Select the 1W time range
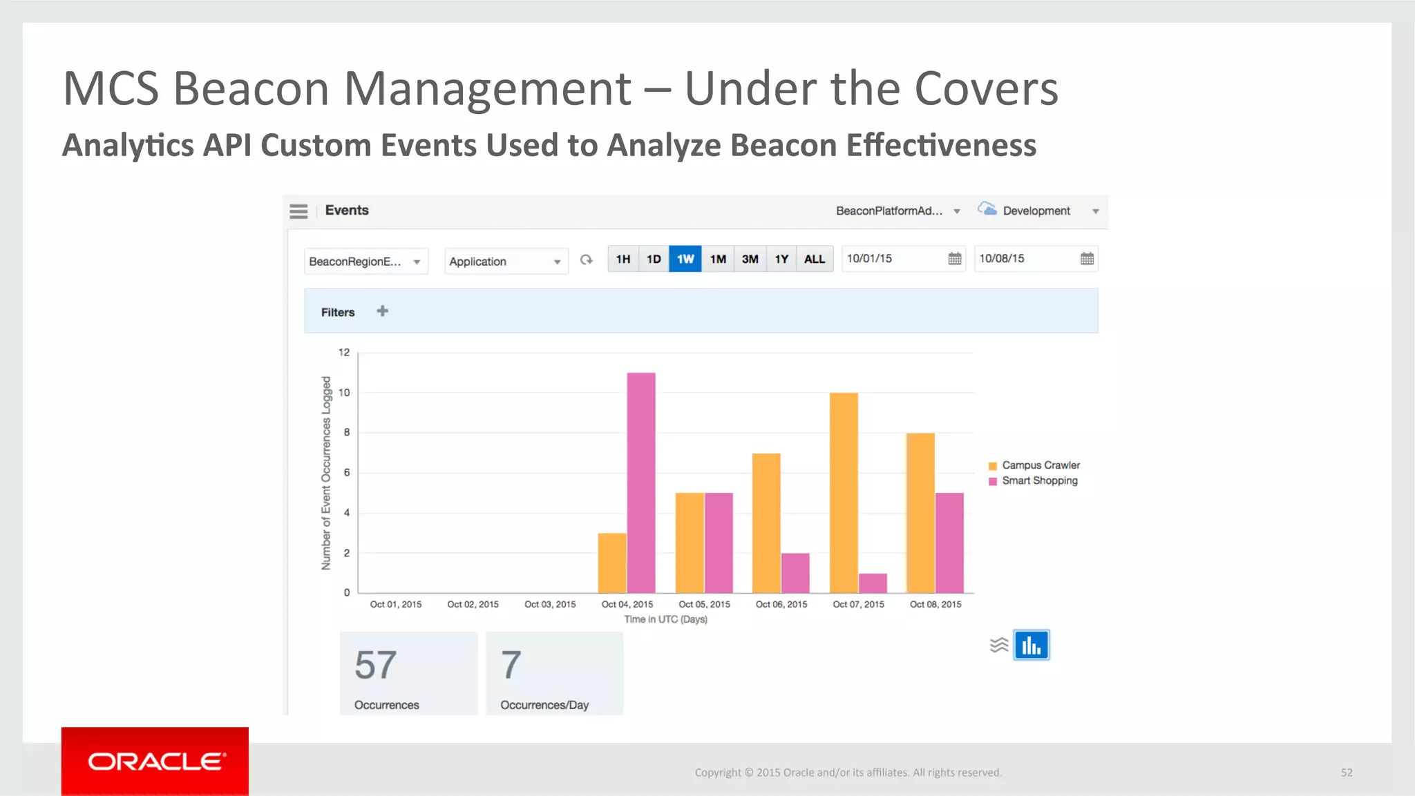Image resolution: width=1415 pixels, height=796 pixels. (685, 259)
